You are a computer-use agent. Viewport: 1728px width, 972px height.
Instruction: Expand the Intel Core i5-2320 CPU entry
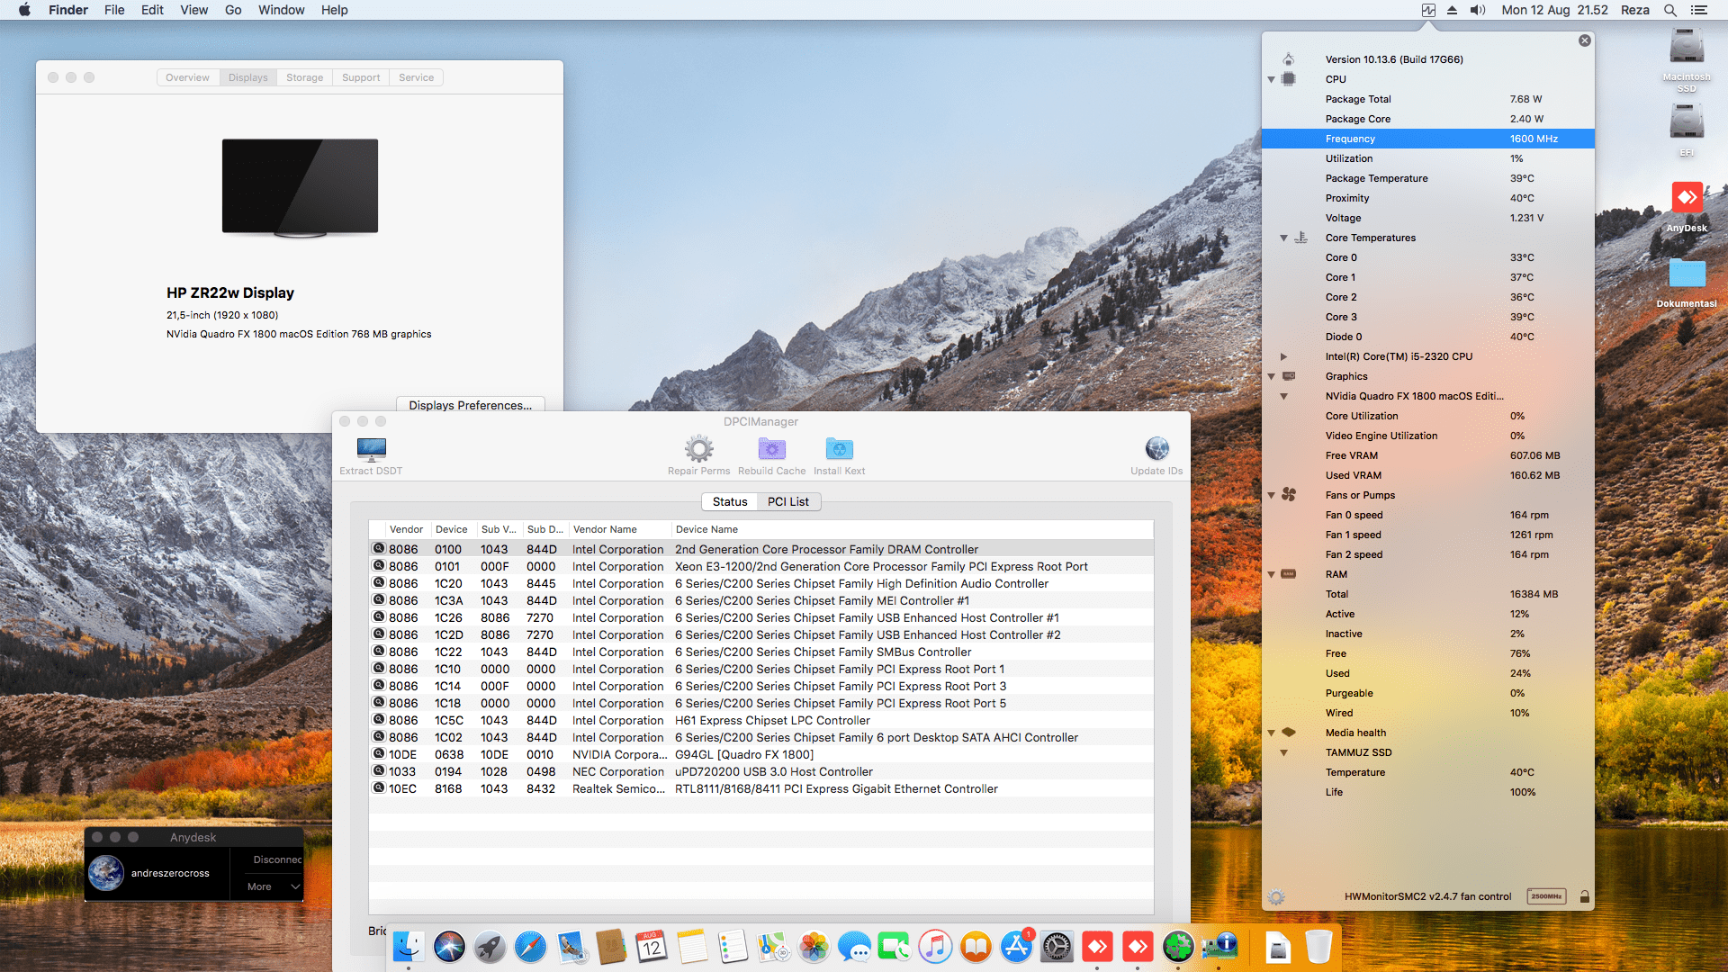[1283, 356]
